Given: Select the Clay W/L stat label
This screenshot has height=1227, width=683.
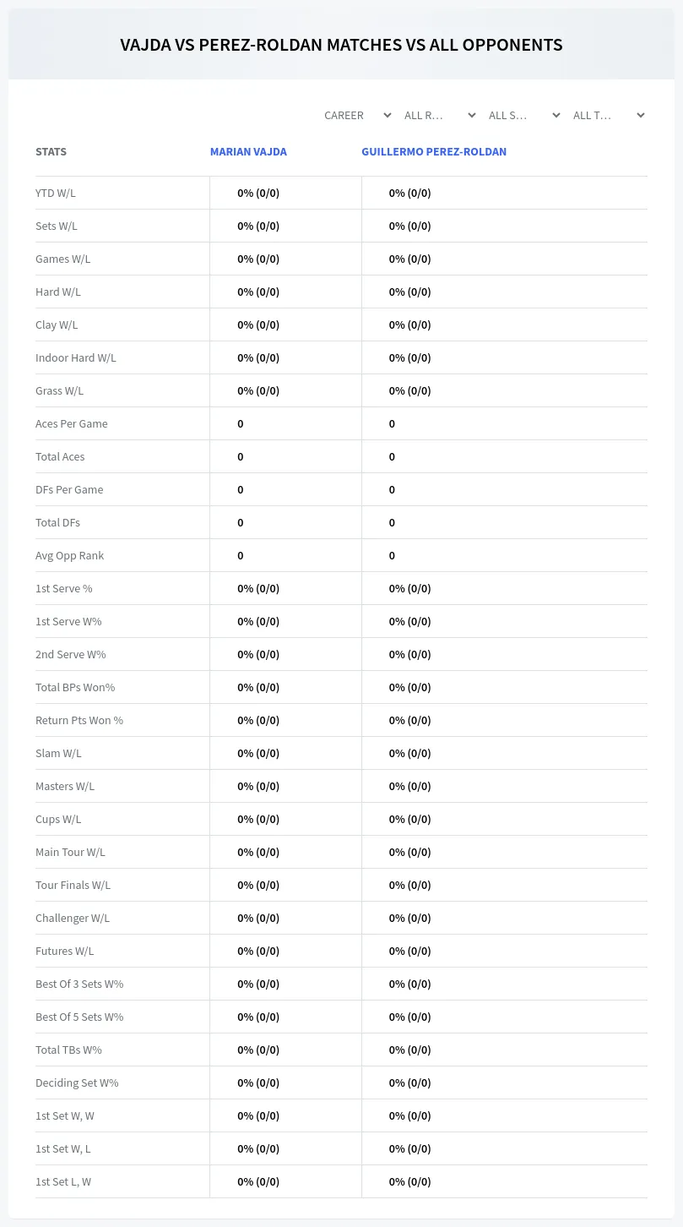Looking at the screenshot, I should coord(57,324).
